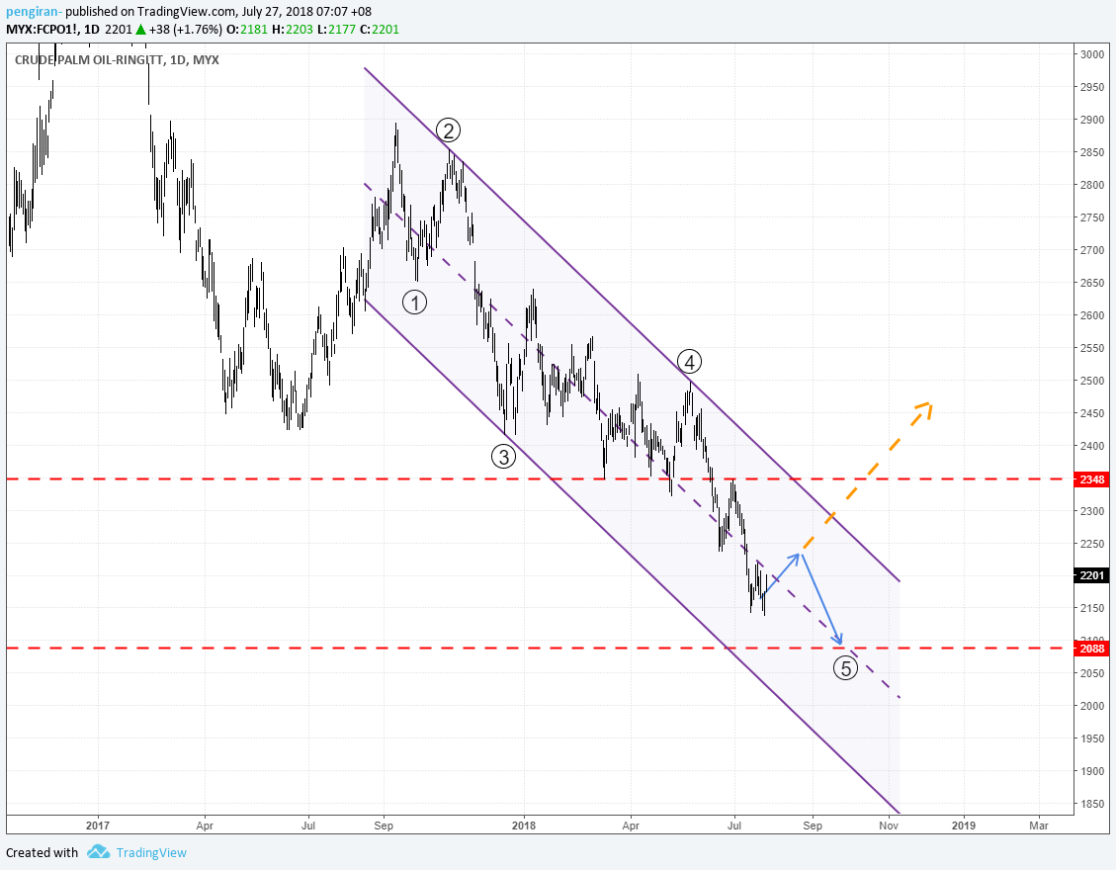Click the close value C:2201
1116x870 pixels.
tap(379, 30)
